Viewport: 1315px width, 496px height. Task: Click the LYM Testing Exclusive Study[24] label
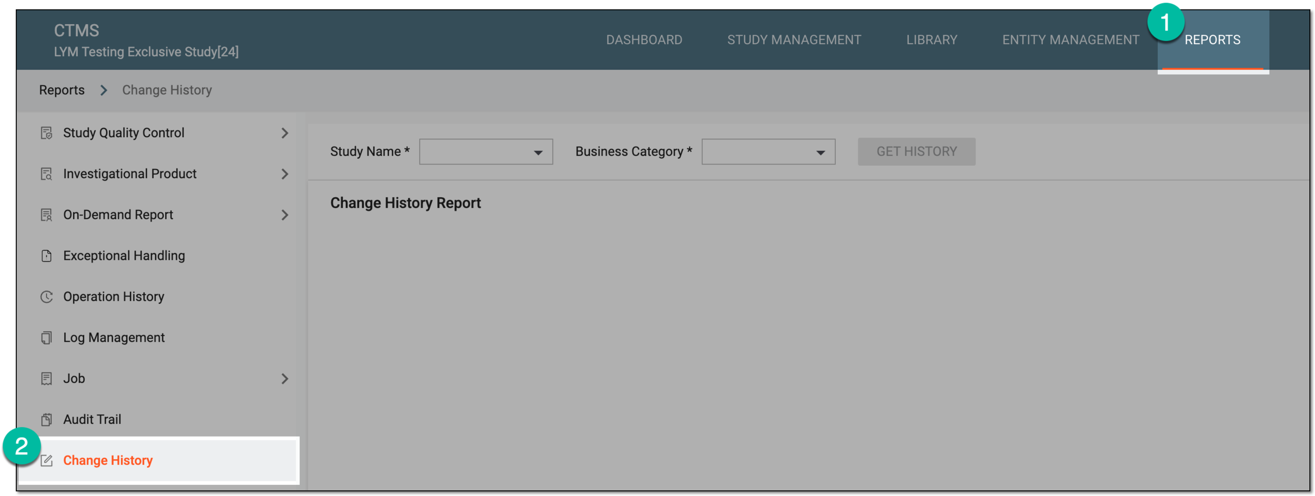(146, 52)
